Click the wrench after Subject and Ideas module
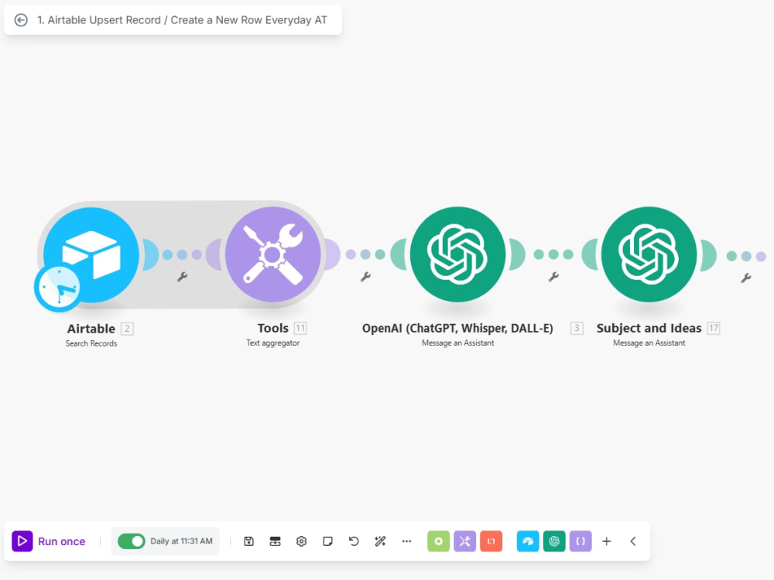 click(x=746, y=278)
